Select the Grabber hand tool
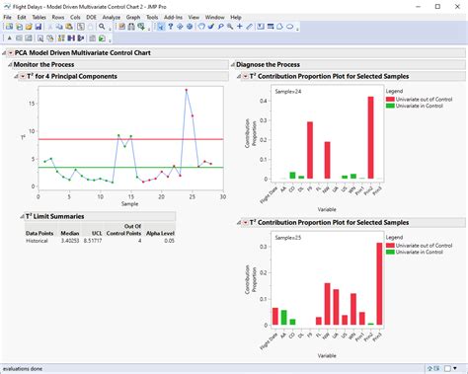 [201, 27]
